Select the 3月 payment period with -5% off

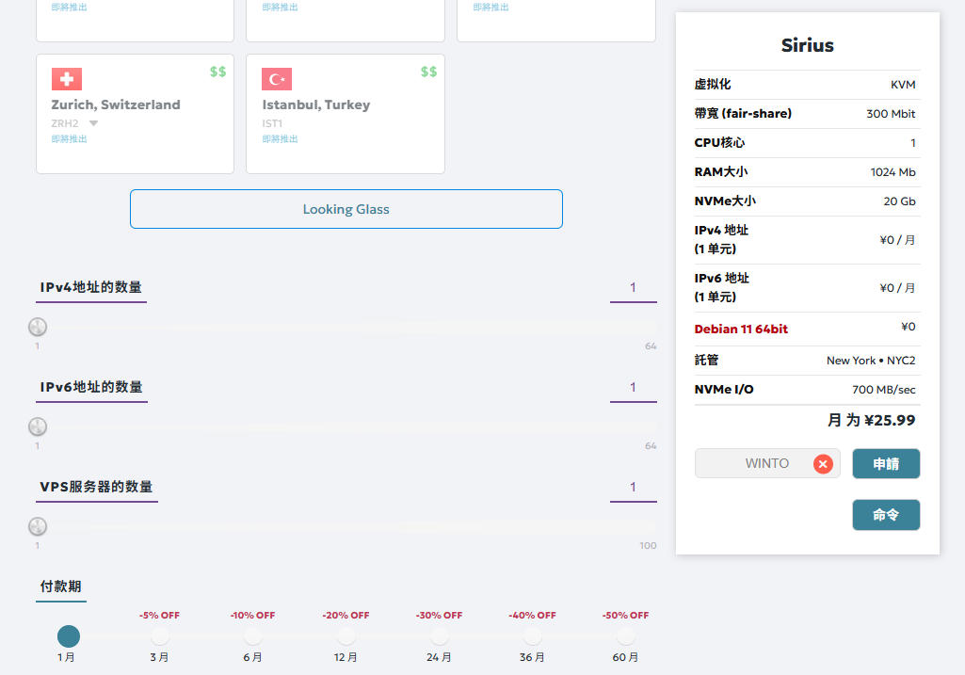(x=160, y=637)
